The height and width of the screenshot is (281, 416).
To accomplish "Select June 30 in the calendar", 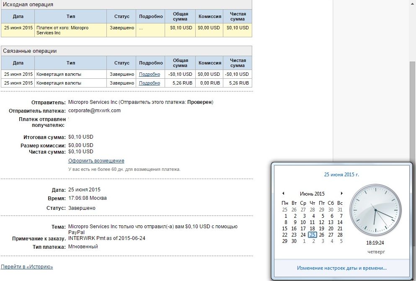I will tap(294, 241).
